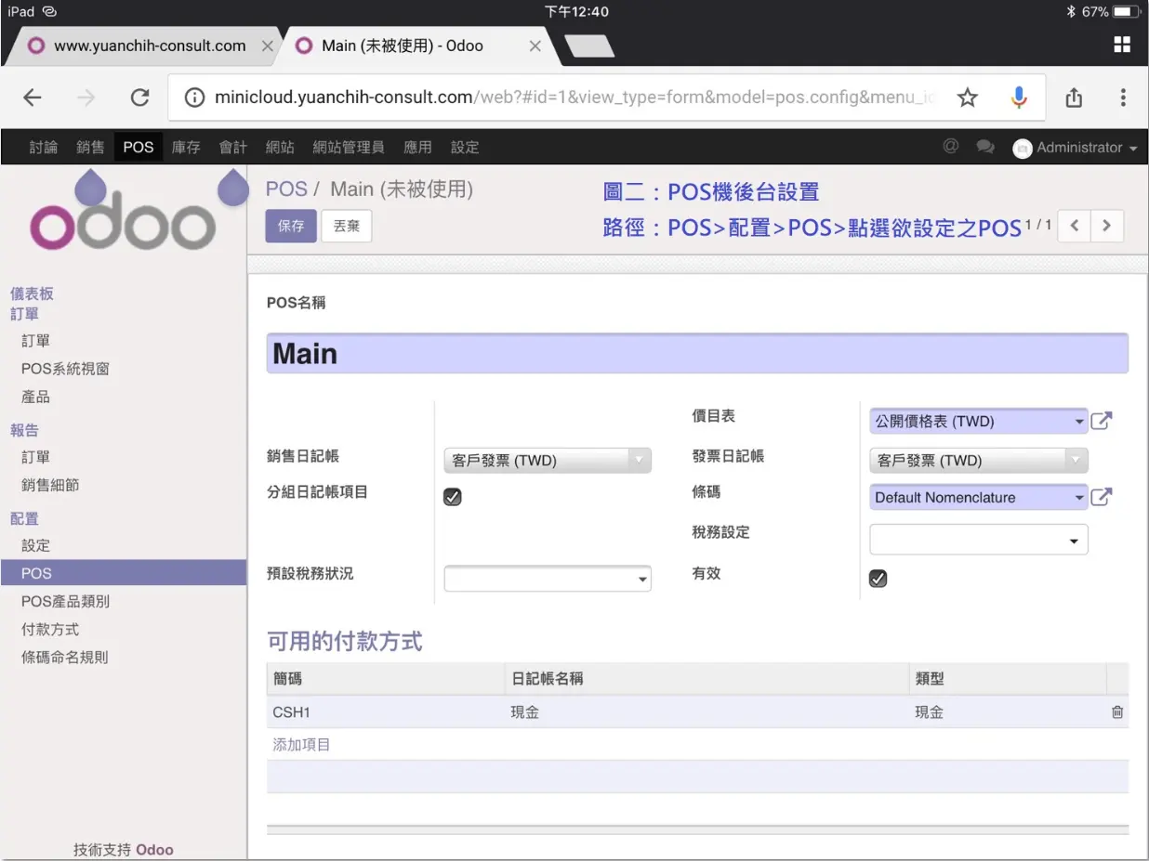Image resolution: width=1149 pixels, height=861 pixels.
Task: Open the 銷售 top menu
Action: pyautogui.click(x=90, y=147)
